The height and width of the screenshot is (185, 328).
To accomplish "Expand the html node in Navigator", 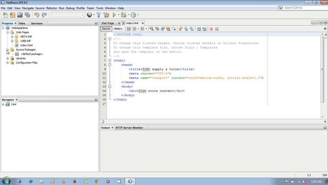I will coord(3,104).
